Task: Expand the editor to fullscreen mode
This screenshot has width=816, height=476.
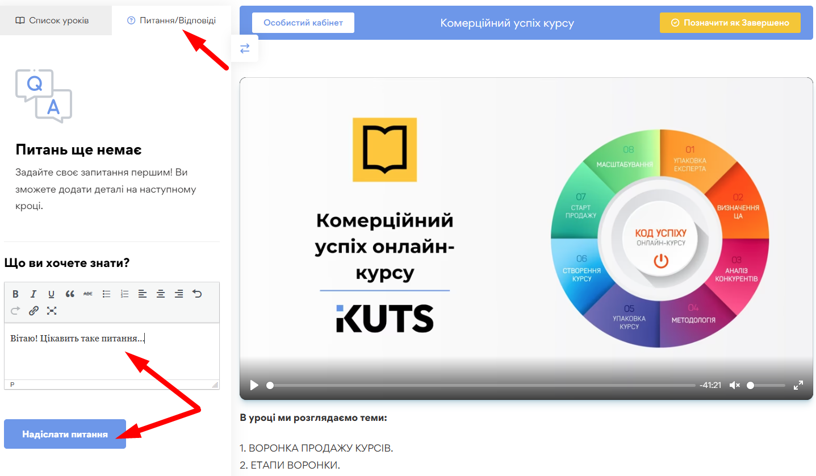Action: pyautogui.click(x=52, y=311)
